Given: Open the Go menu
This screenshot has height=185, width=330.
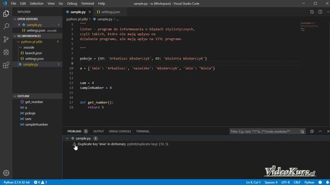Looking at the screenshot, I should coord(61,4).
